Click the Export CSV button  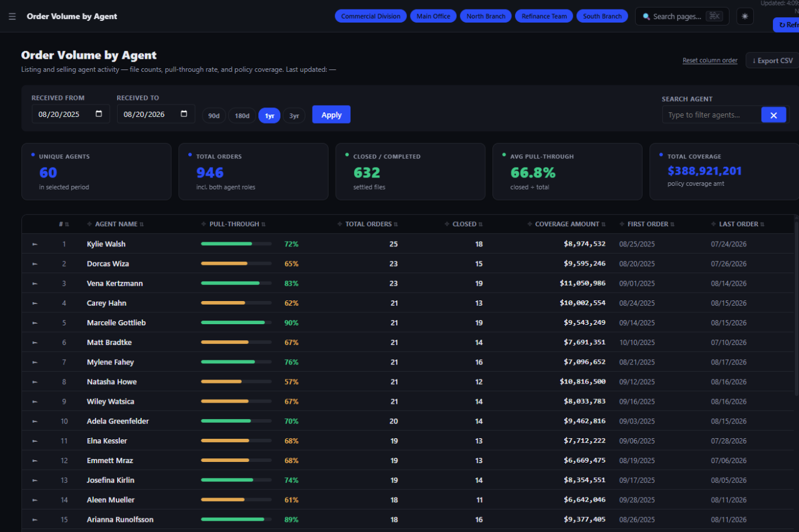772,61
